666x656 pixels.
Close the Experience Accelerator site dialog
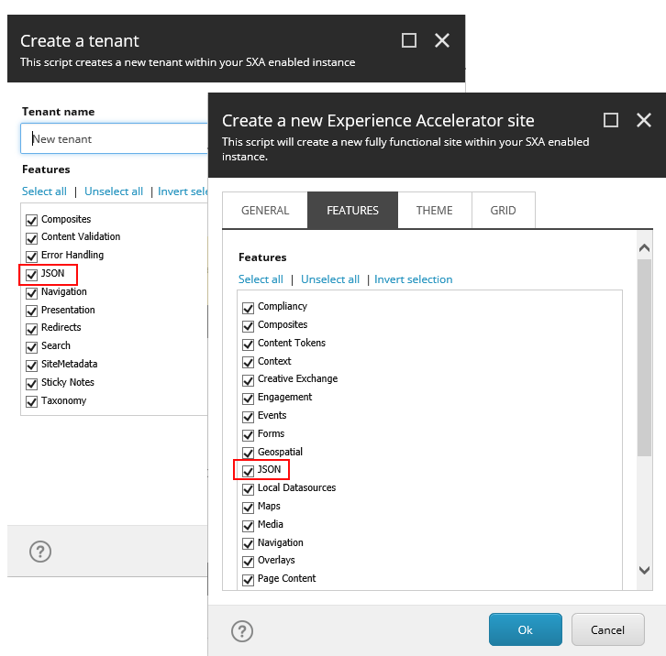pos(644,120)
